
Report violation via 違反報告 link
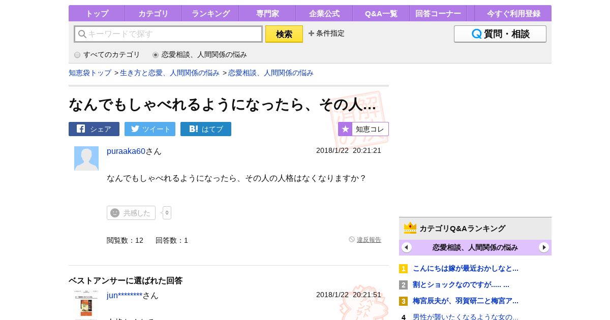pyautogui.click(x=369, y=240)
